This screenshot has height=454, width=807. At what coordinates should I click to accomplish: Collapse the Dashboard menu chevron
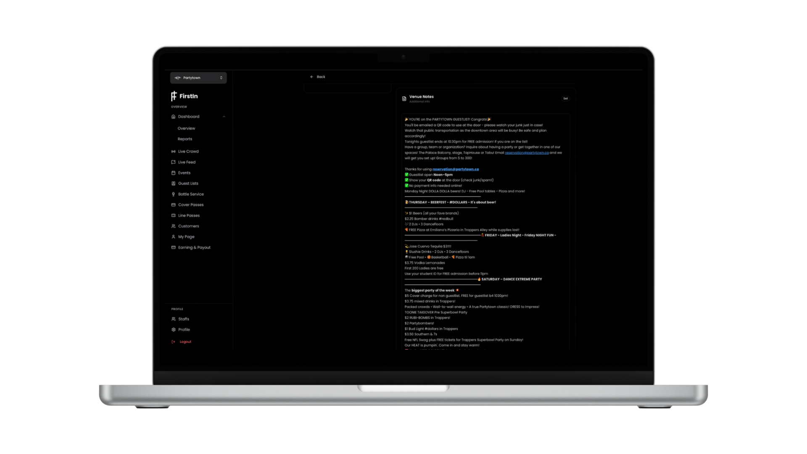tap(224, 117)
